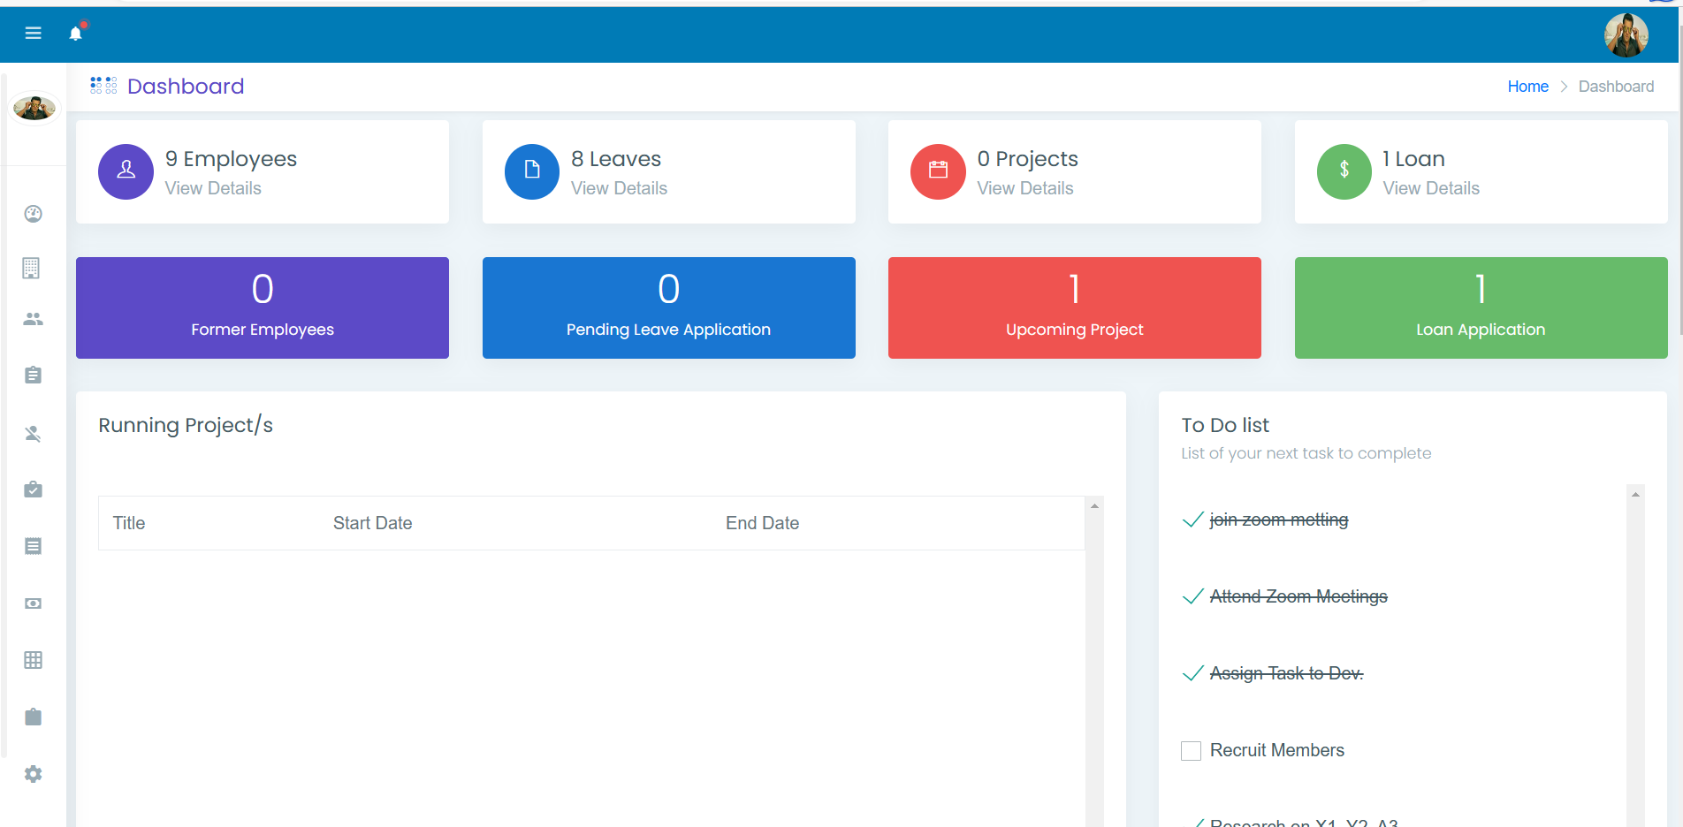This screenshot has width=1683, height=827.
Task: Open the hamburger menu in top bar
Action: 34,34
